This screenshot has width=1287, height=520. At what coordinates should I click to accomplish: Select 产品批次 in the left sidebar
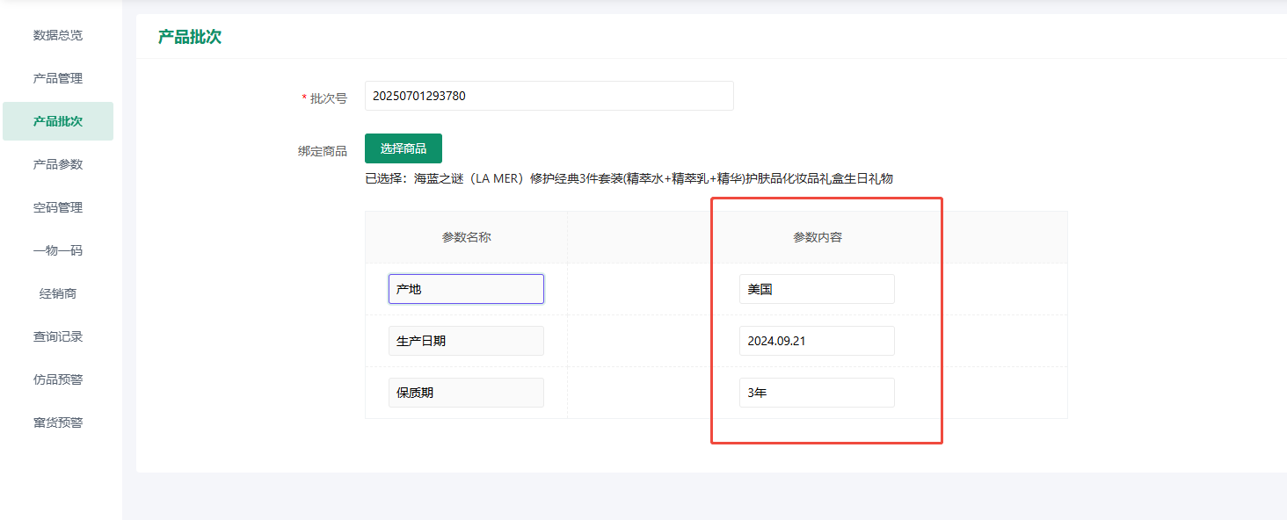tap(58, 121)
